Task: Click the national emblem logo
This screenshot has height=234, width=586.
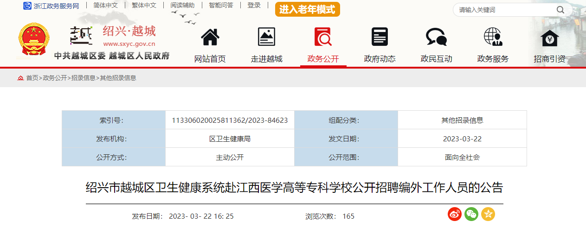Action: [33, 39]
